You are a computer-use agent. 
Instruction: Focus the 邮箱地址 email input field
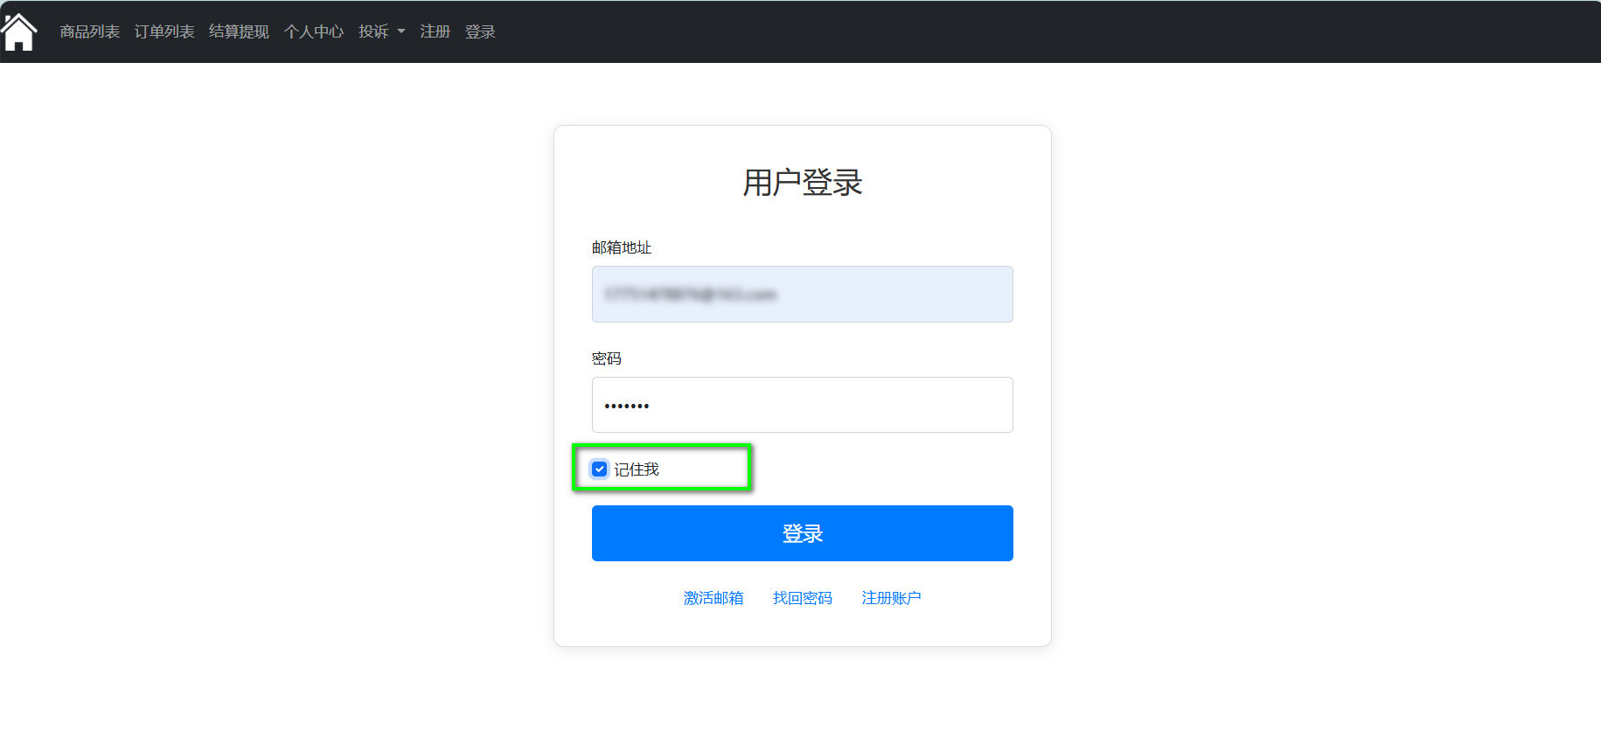(x=802, y=295)
